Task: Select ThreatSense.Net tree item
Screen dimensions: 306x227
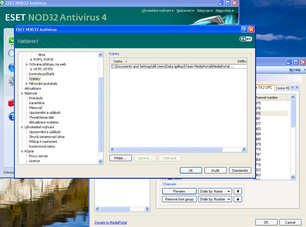Action: [42, 117]
